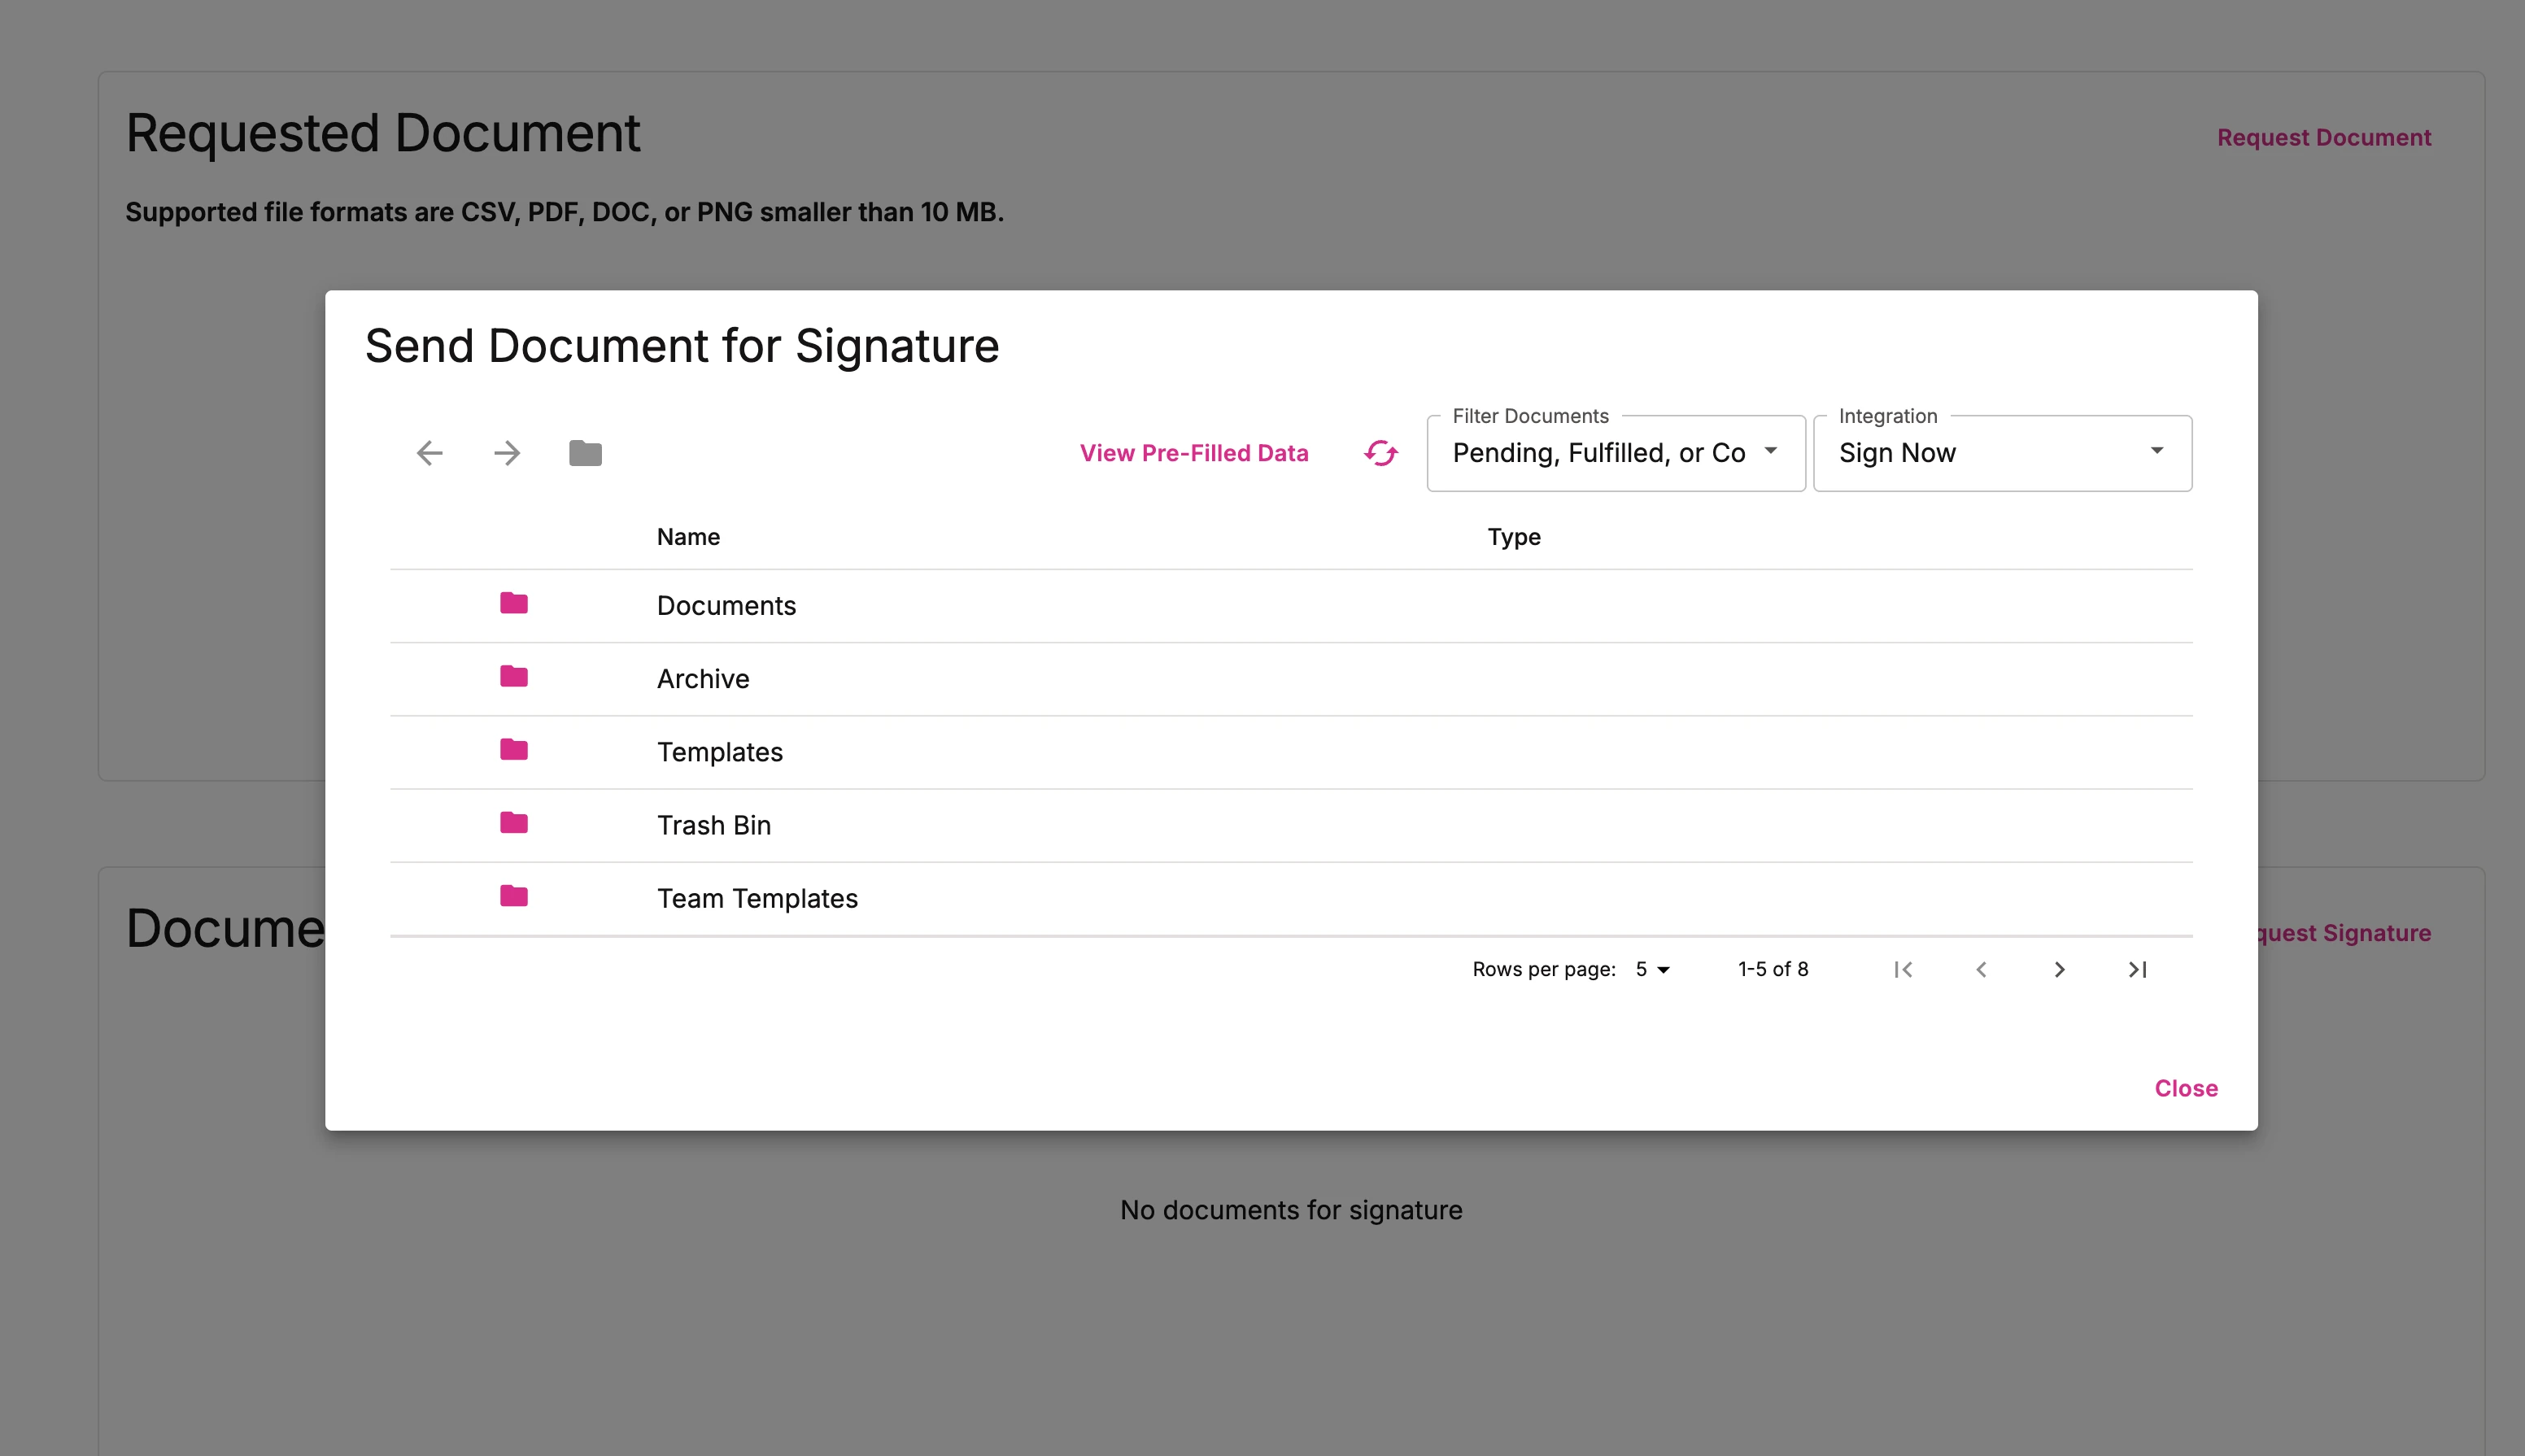
Task: Click the Team Templates row folder icon
Action: pyautogui.click(x=514, y=896)
